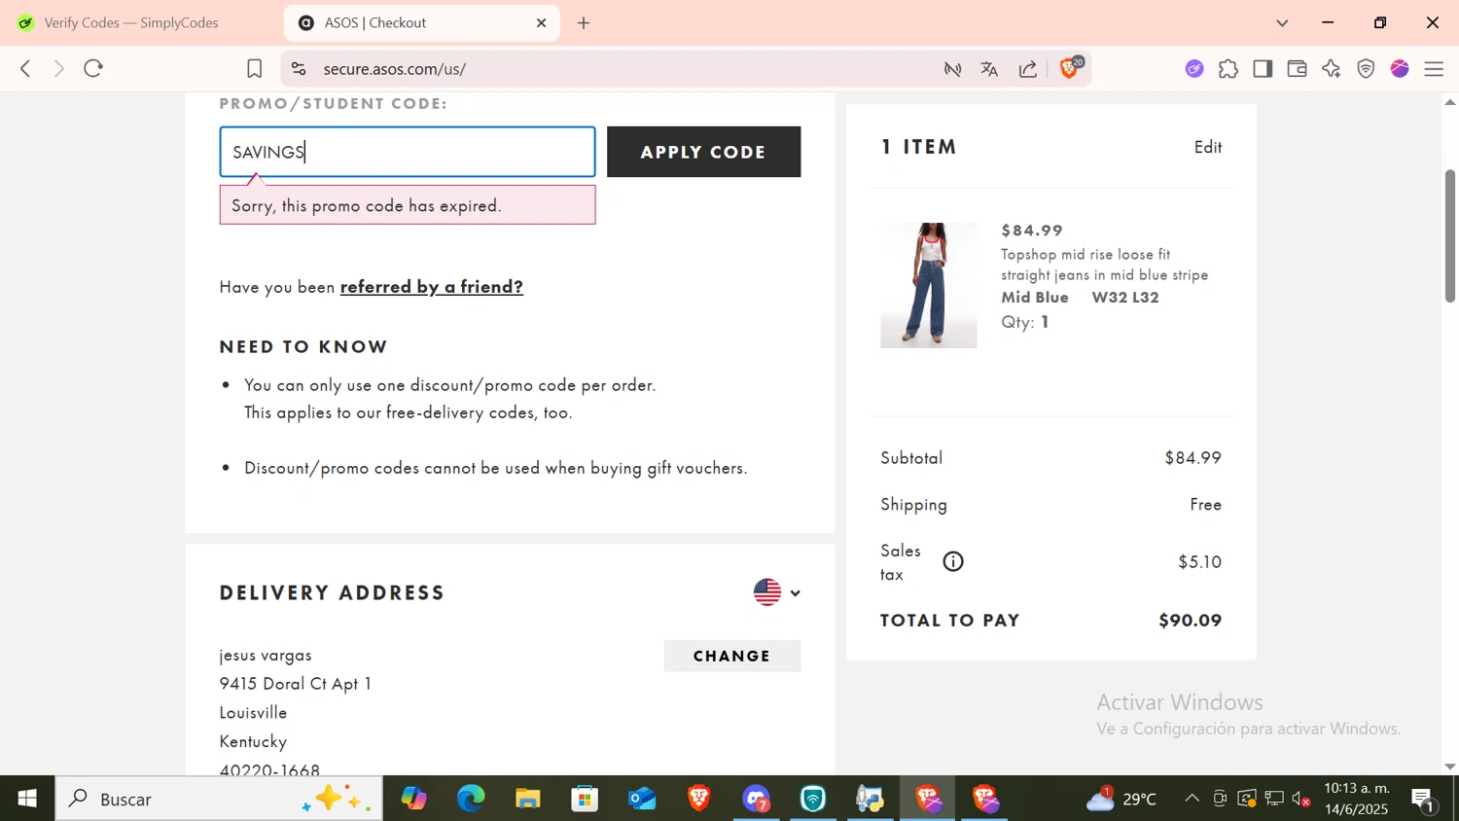Click the page vertical scrollbar thumb

click(1449, 235)
